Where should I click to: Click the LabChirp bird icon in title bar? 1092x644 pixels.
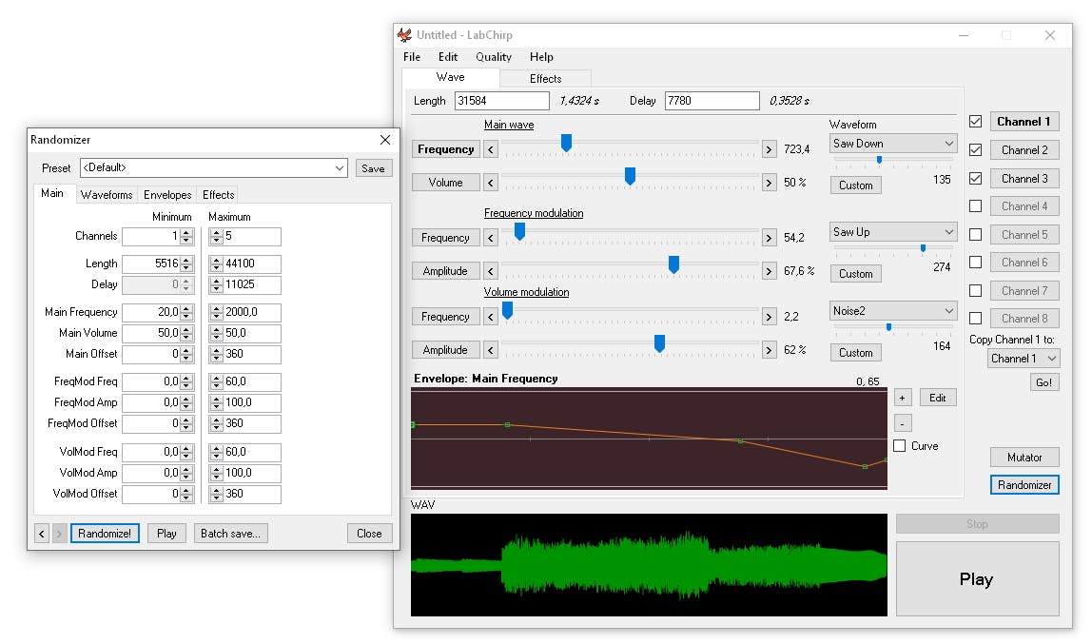(x=404, y=35)
